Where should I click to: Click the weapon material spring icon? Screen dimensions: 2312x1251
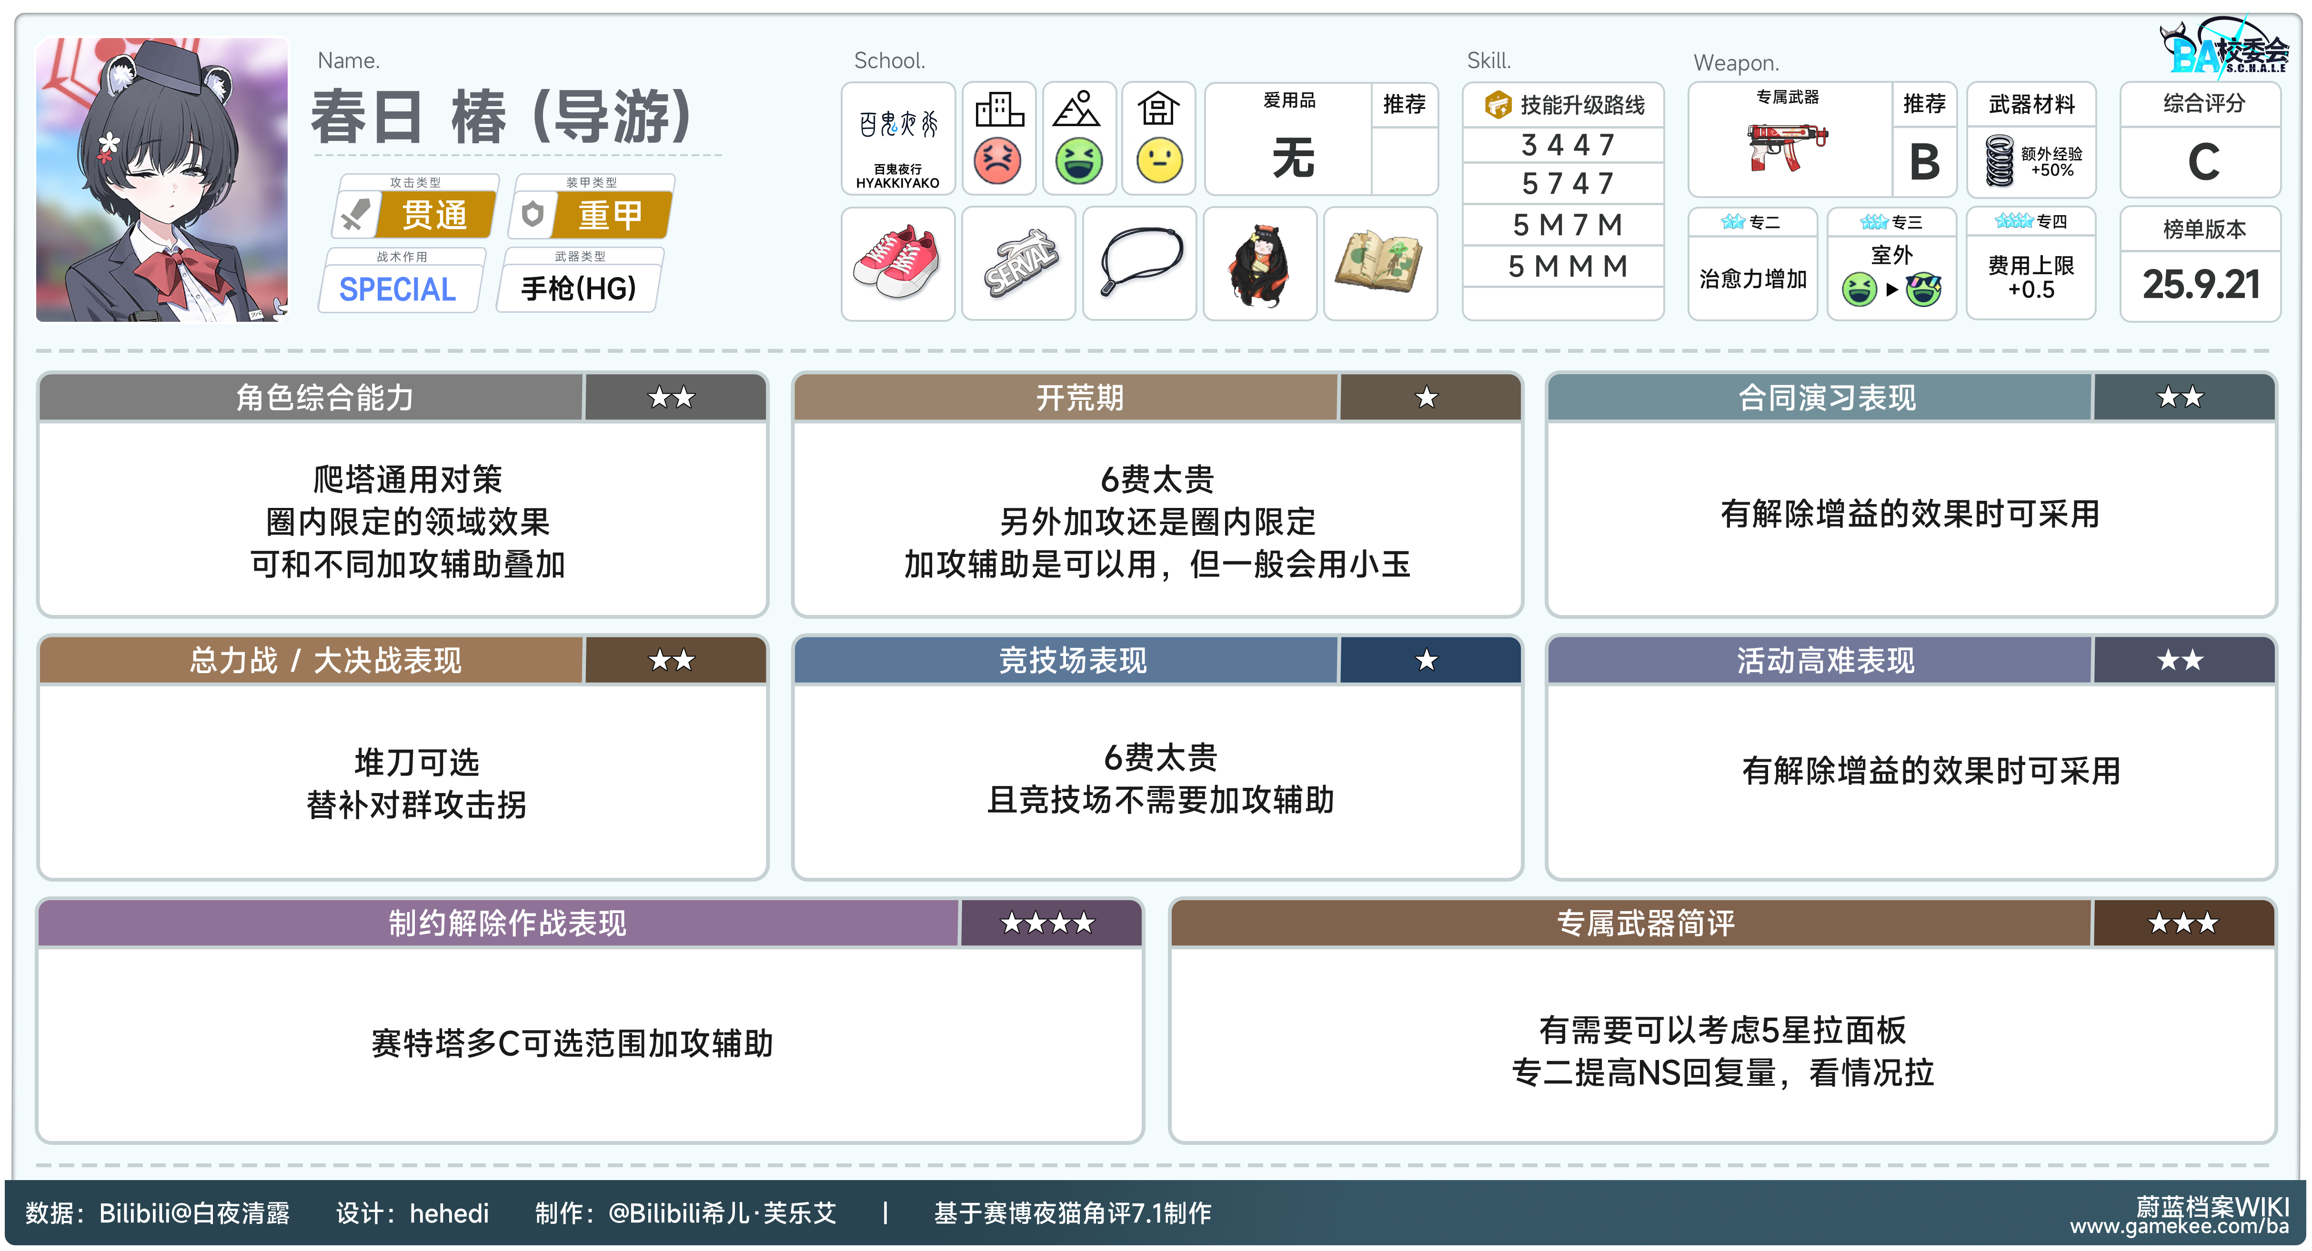pos(2000,160)
